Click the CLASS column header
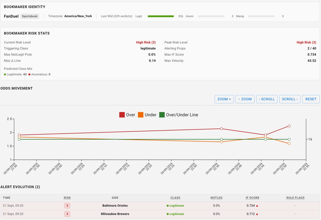Viewport: 321px width, 220px height. 175,198
